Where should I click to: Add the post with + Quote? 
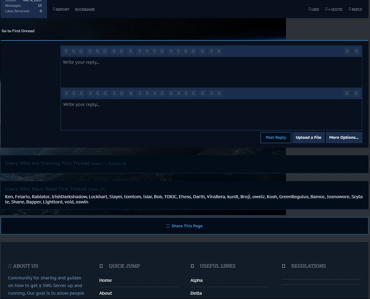(334, 9)
